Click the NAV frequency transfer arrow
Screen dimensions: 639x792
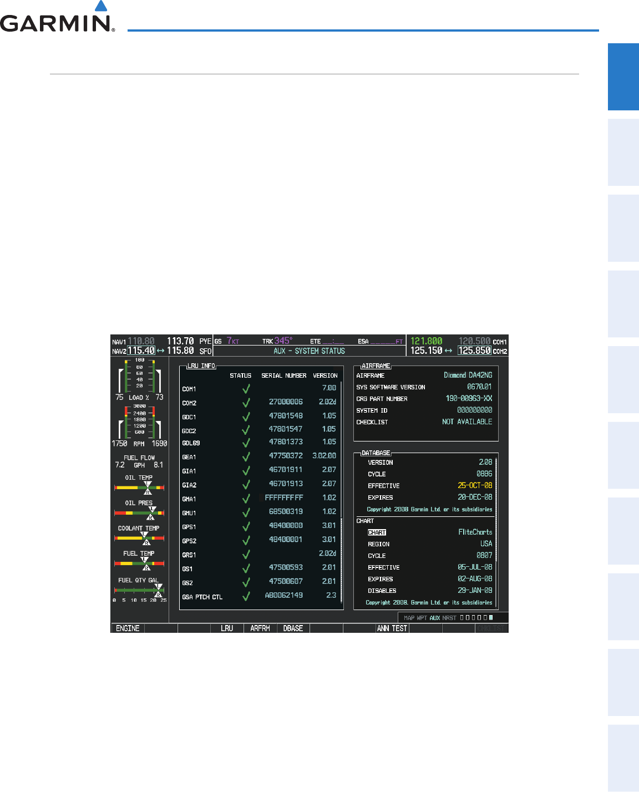pyautogui.click(x=161, y=351)
